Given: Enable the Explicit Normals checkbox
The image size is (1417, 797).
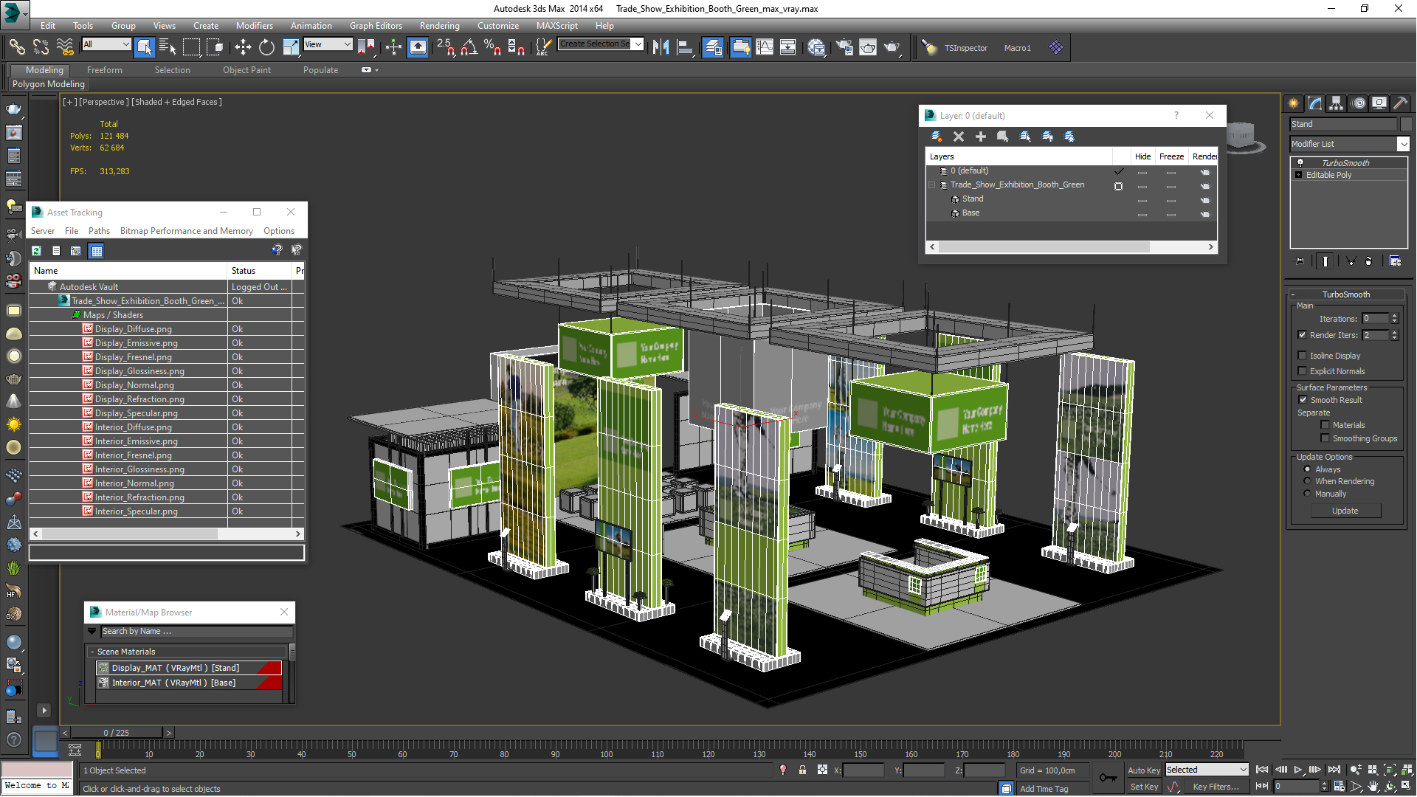Looking at the screenshot, I should click(x=1303, y=371).
